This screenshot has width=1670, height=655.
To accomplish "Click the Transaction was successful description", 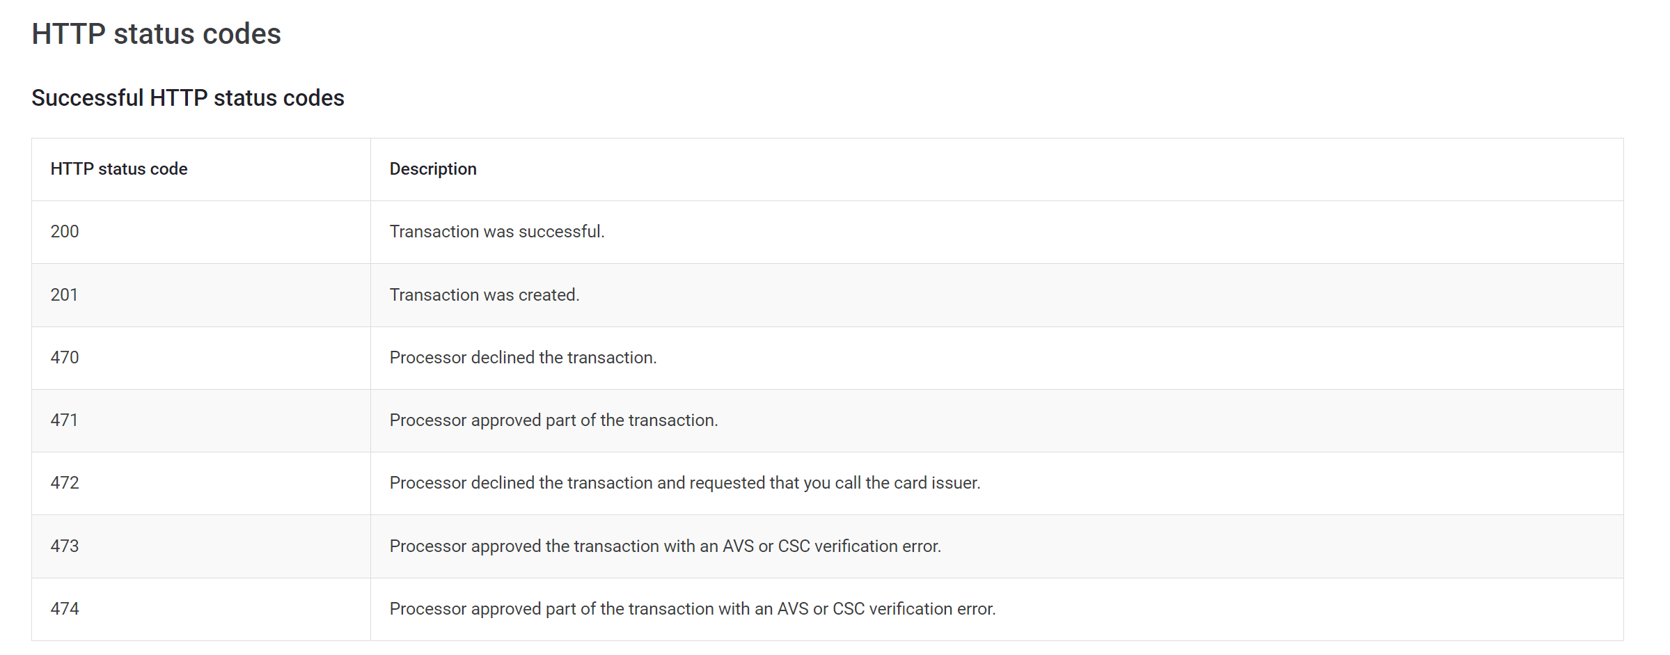I will [x=497, y=232].
